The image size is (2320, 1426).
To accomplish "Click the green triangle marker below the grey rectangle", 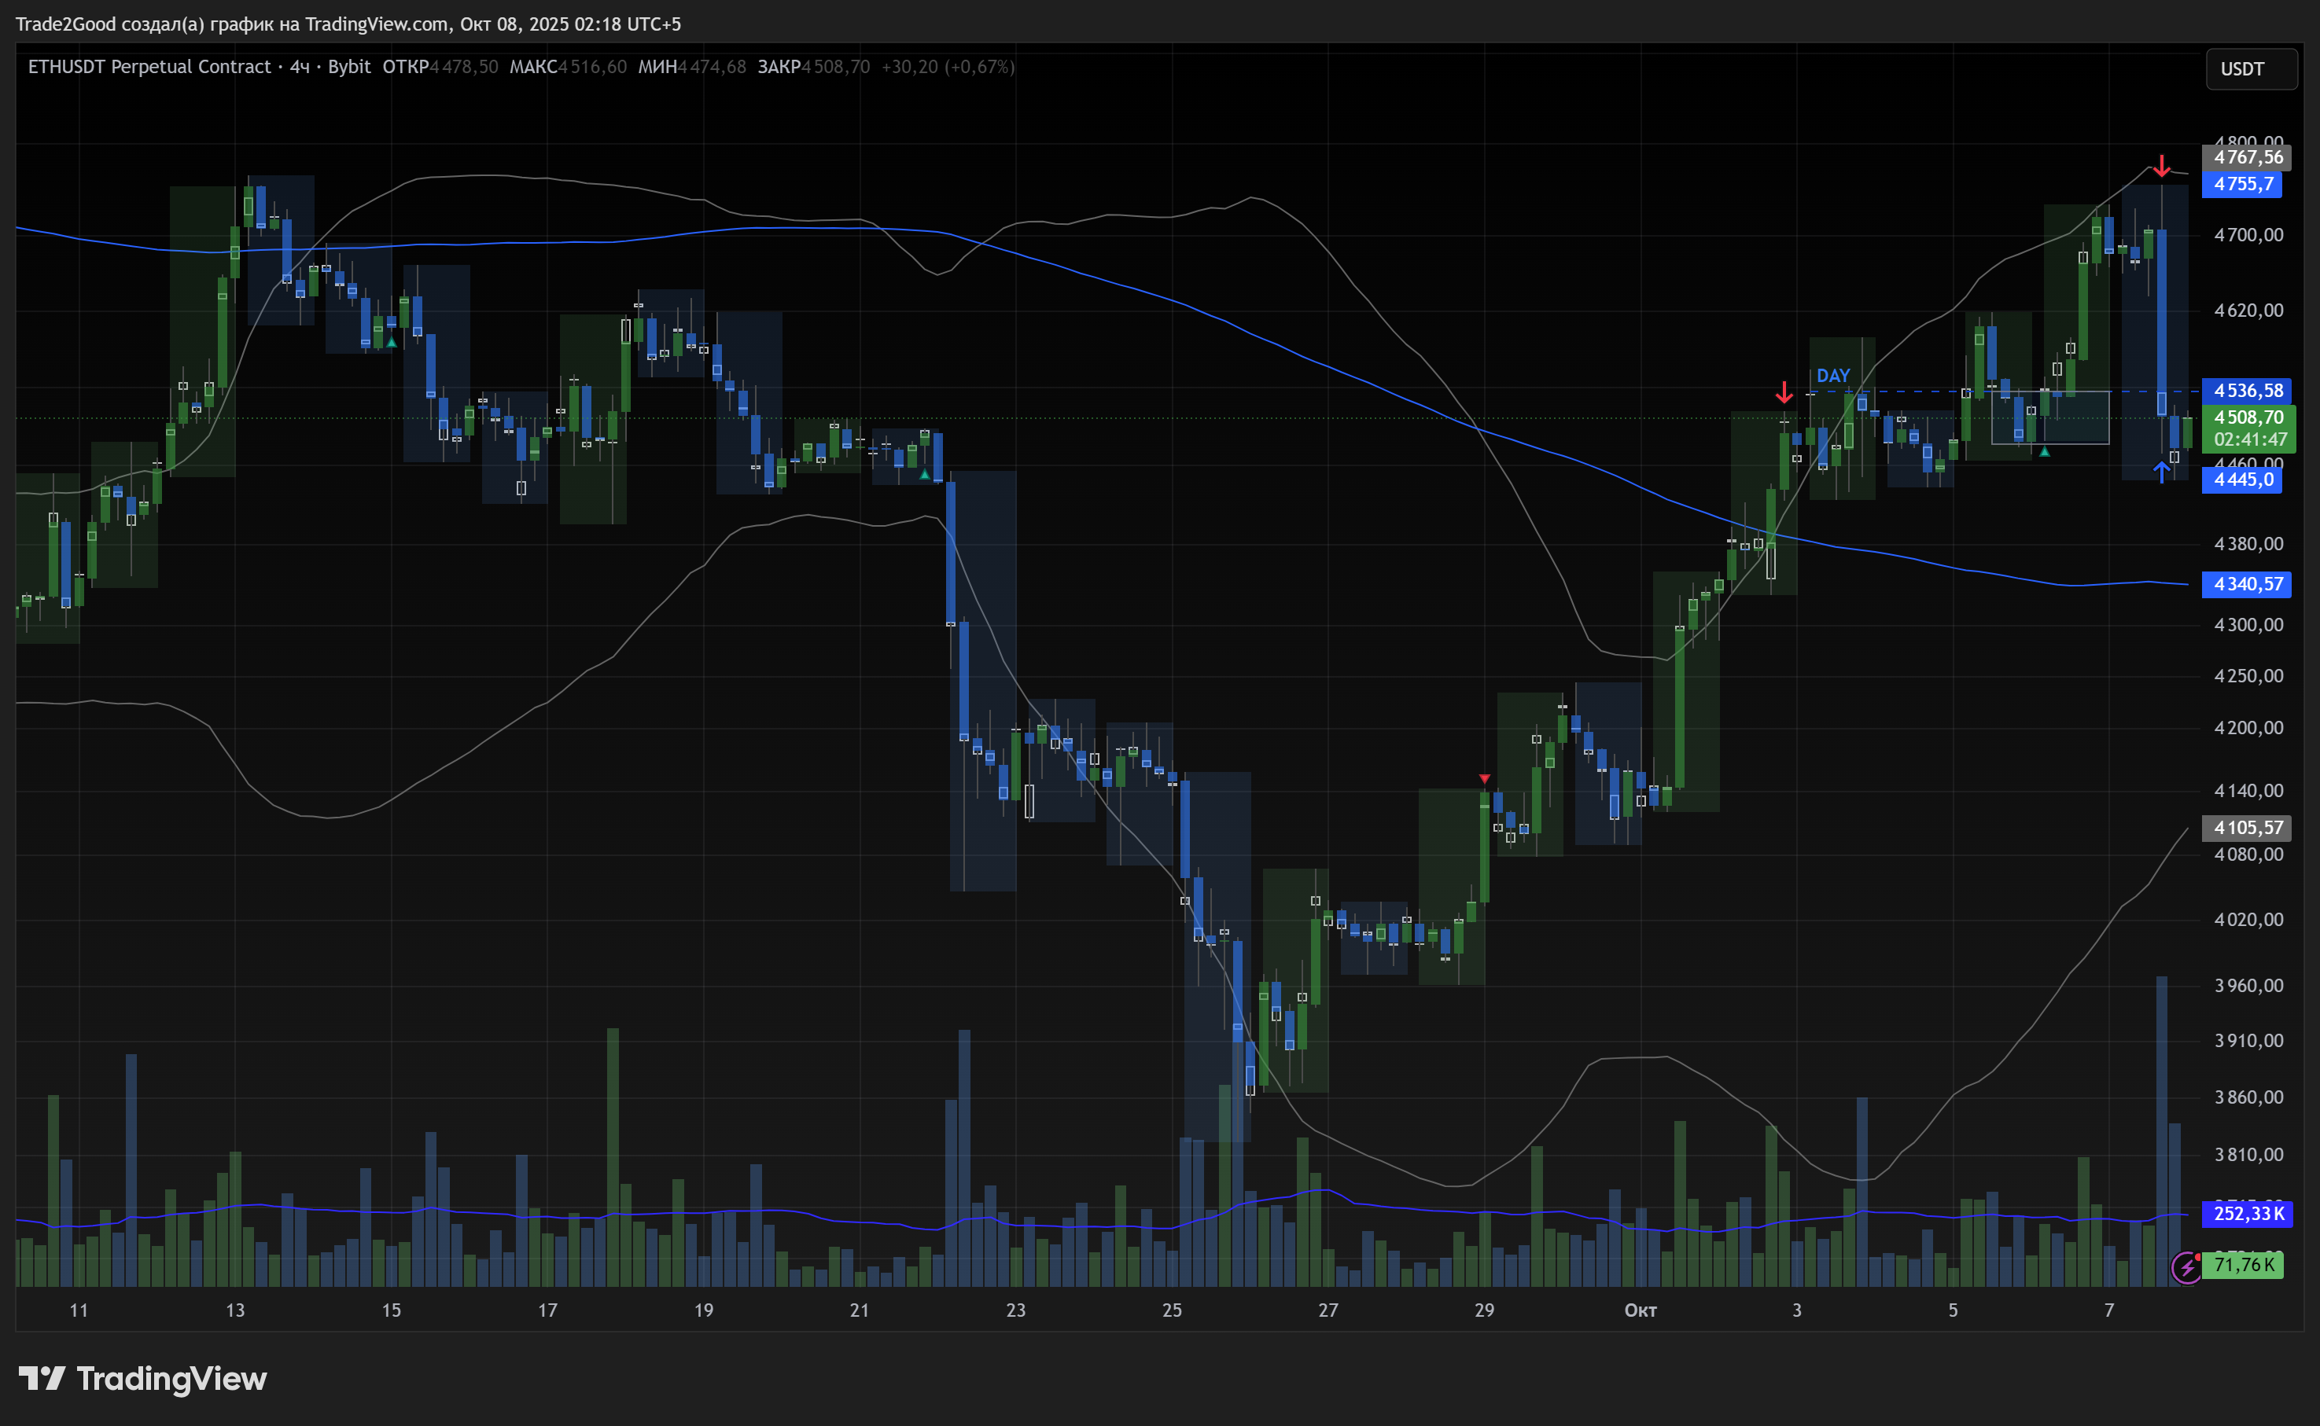I will pyautogui.click(x=2043, y=452).
